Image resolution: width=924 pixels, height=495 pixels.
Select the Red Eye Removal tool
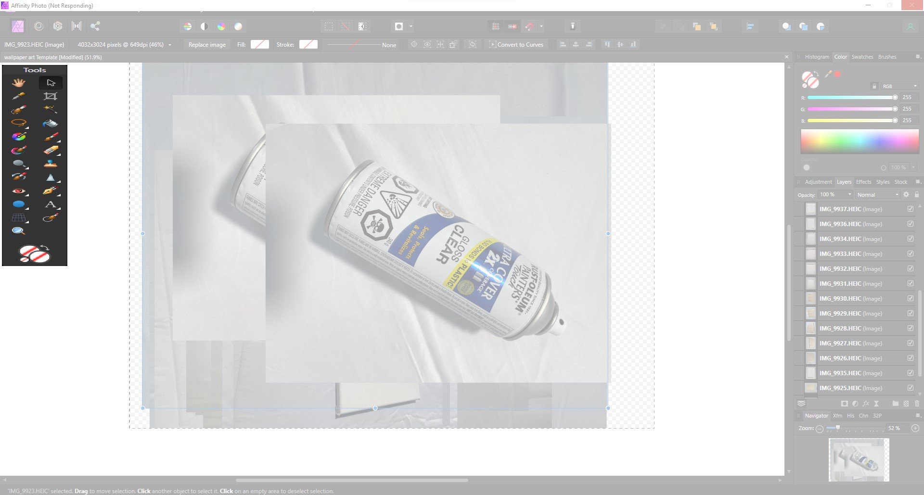(x=19, y=191)
